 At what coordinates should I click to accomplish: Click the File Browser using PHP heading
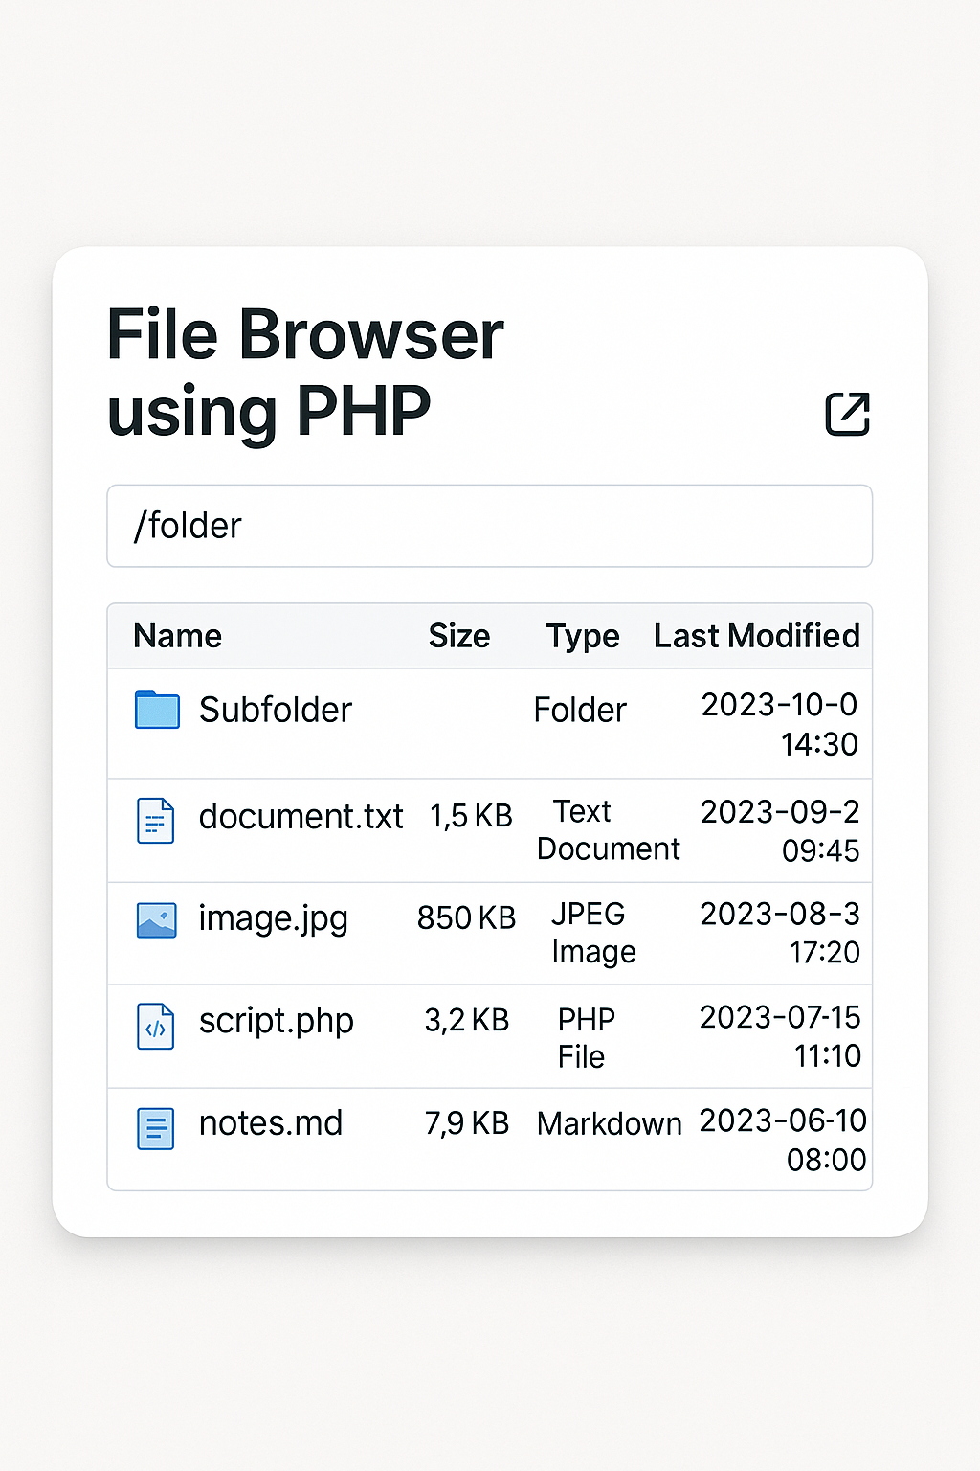click(x=304, y=373)
